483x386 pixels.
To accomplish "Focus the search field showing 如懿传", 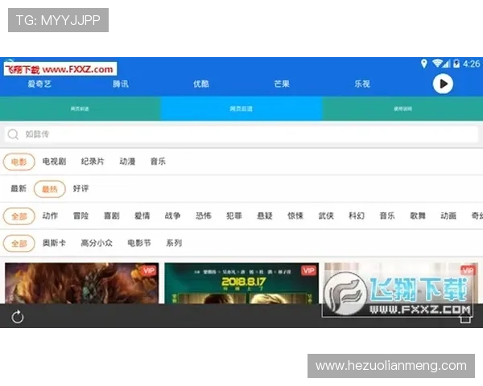I will [242, 134].
